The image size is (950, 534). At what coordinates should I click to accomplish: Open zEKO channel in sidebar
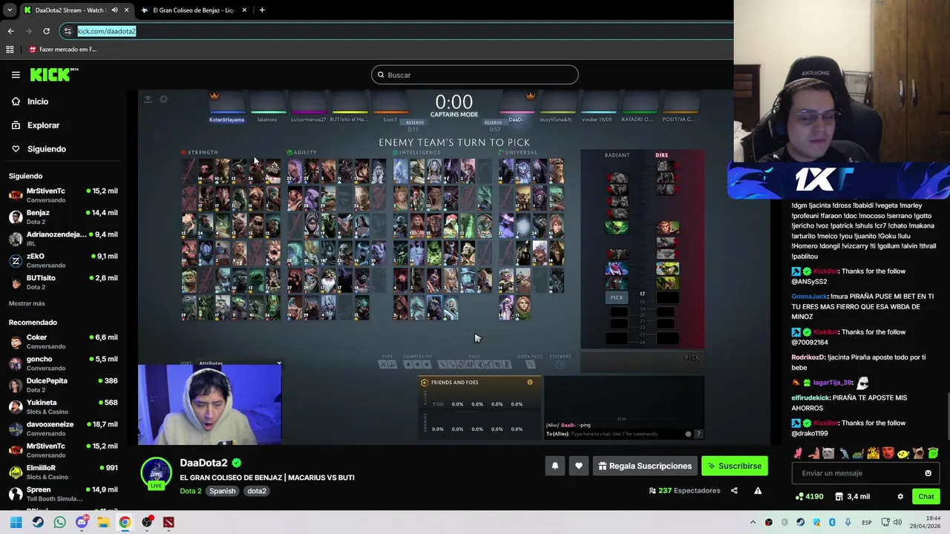tap(63, 260)
